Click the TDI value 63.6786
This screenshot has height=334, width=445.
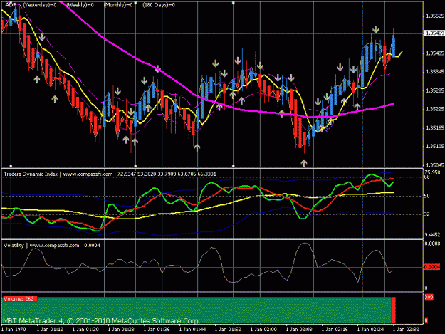click(x=187, y=174)
